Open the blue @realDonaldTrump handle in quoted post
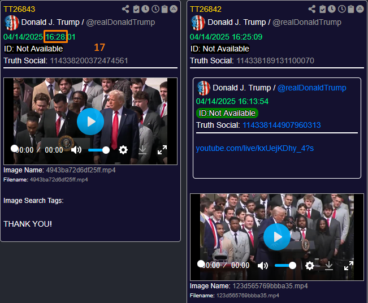 [x=312, y=88]
